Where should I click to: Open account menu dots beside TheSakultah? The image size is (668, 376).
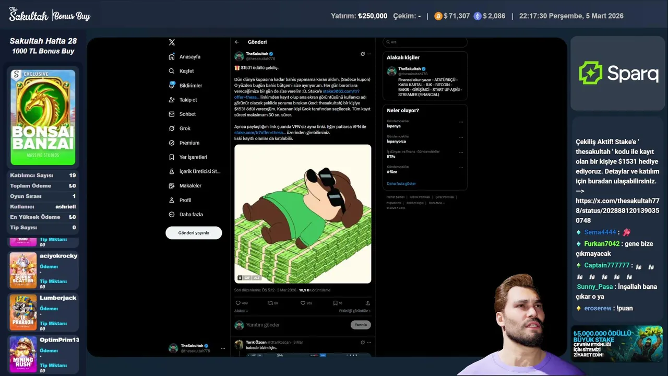point(223,348)
